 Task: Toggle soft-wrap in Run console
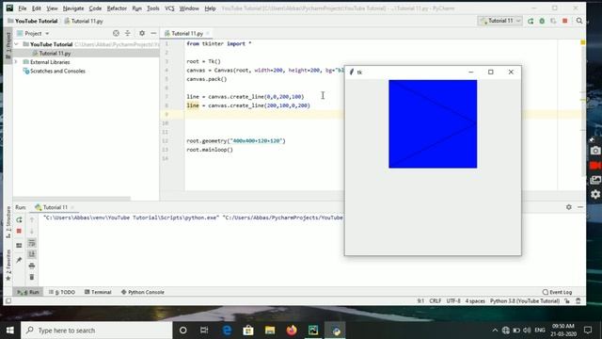(32, 243)
